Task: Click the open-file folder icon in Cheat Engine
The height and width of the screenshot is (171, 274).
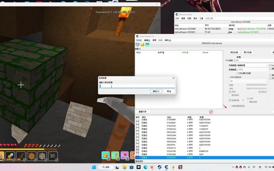Action: click(143, 45)
